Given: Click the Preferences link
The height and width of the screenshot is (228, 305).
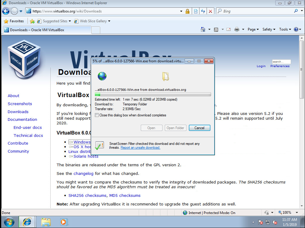Looking at the screenshot, I should point(280,66).
